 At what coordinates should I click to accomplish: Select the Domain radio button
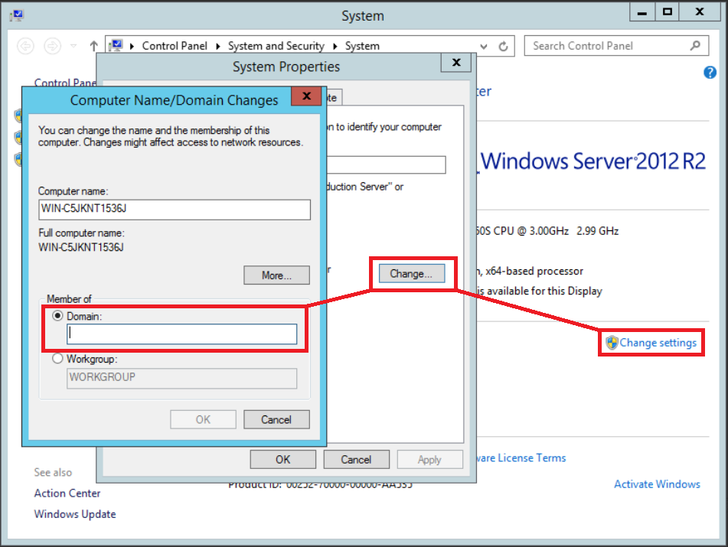57,315
